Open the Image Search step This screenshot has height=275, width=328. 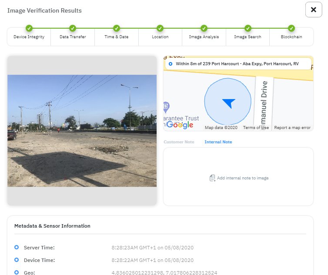coord(248,37)
